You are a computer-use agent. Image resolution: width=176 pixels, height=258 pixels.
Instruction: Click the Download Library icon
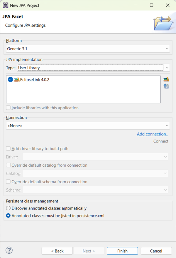tap(166, 86)
